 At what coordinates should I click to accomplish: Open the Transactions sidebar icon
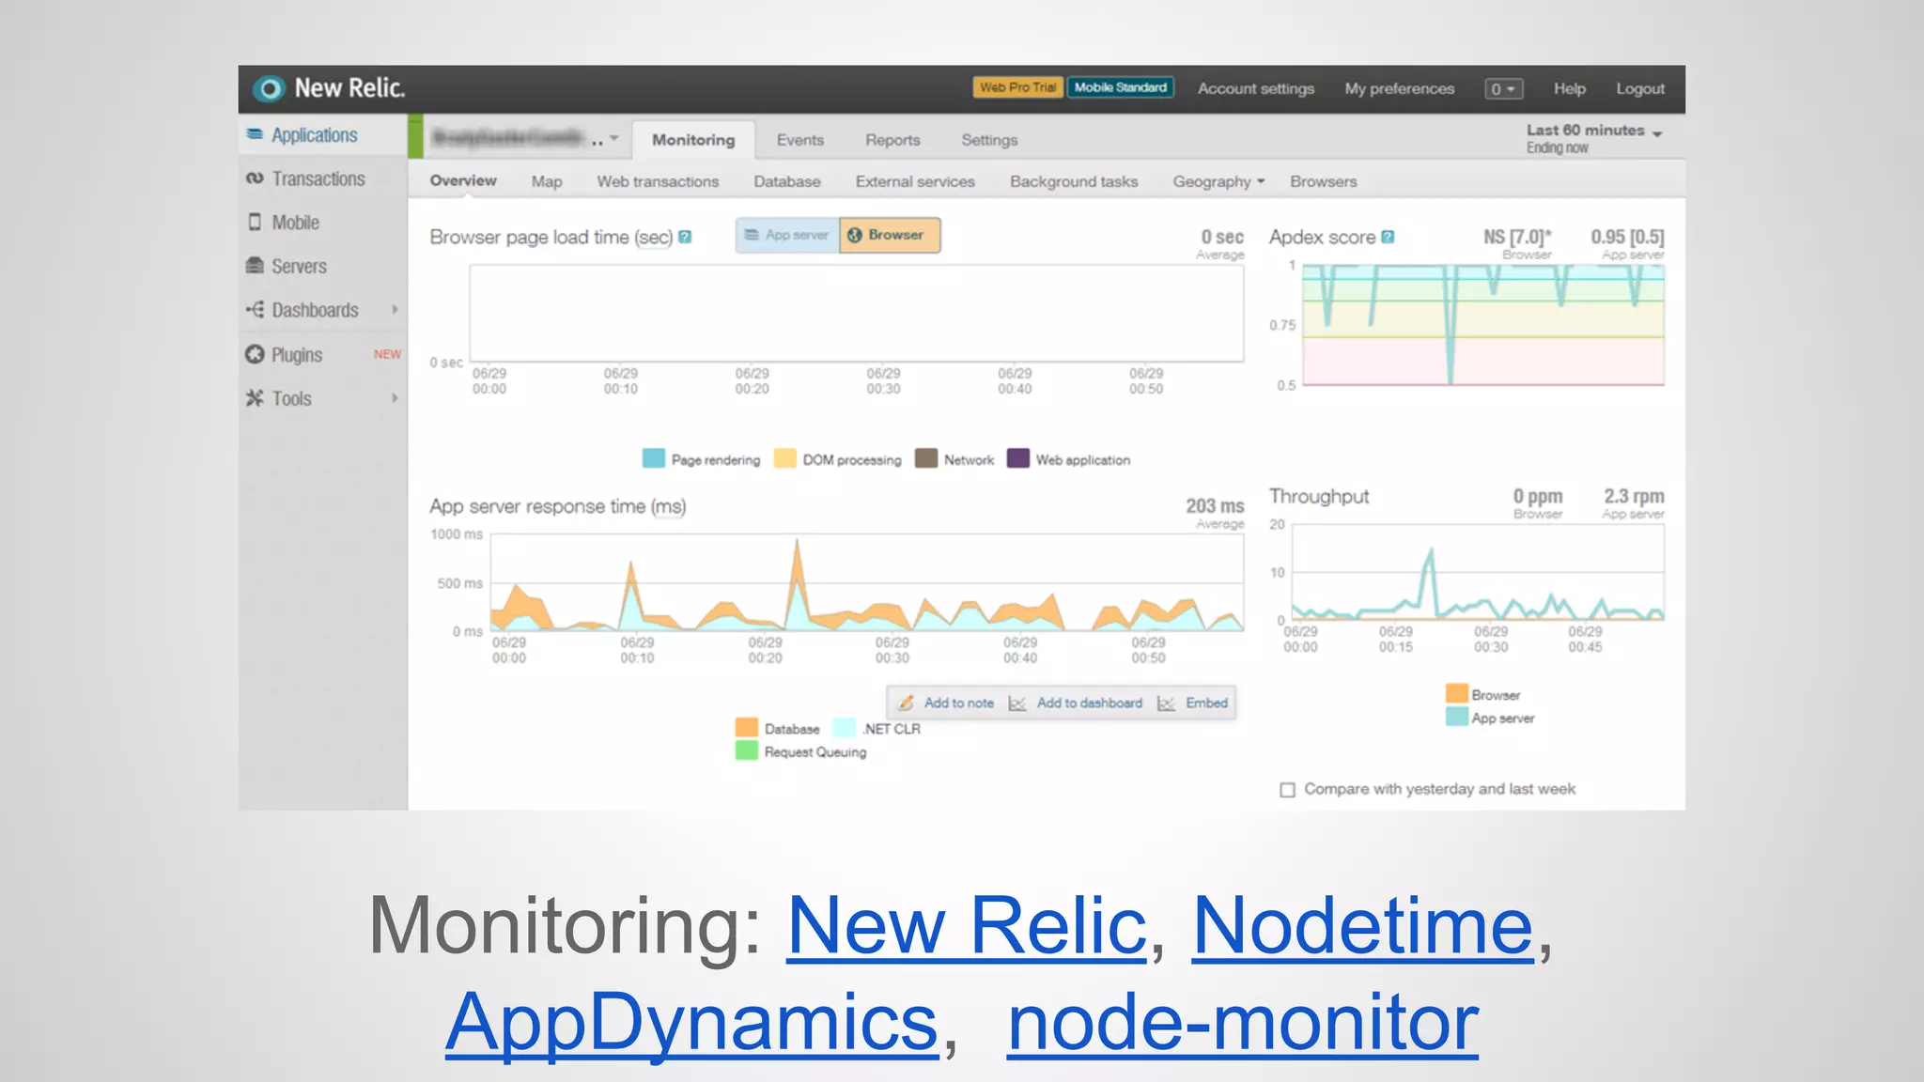[x=255, y=178]
